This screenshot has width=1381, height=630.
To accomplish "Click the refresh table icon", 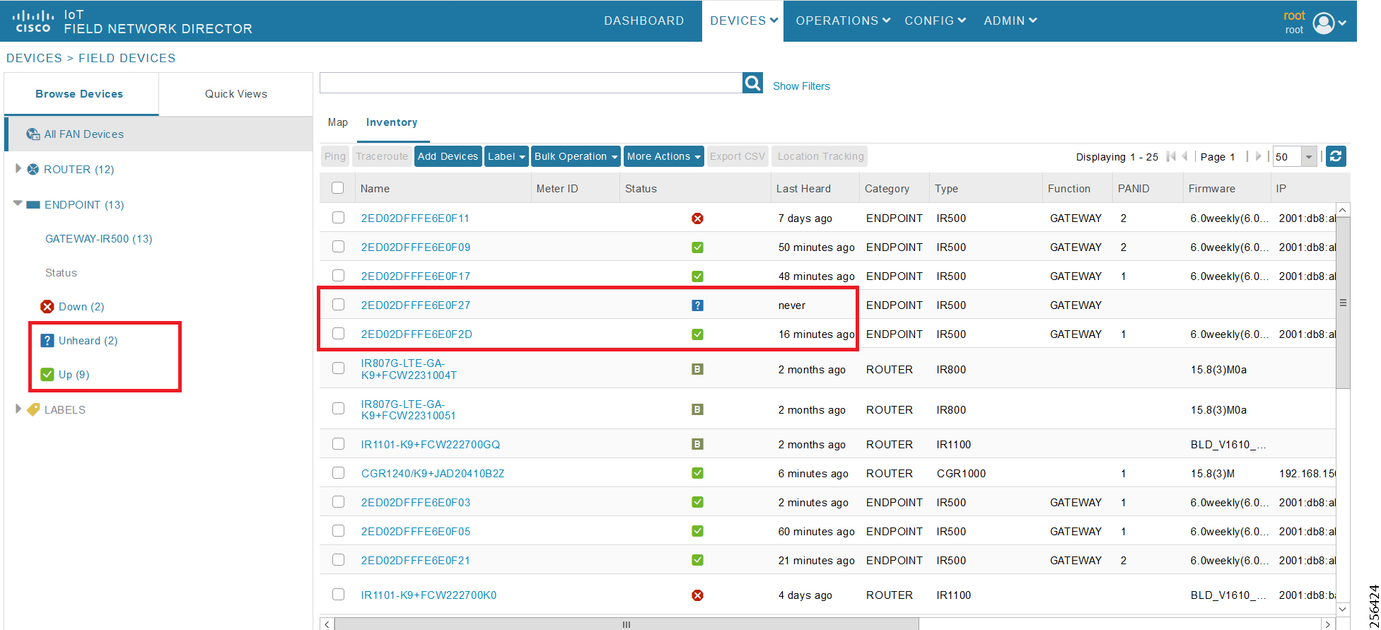I will point(1336,156).
